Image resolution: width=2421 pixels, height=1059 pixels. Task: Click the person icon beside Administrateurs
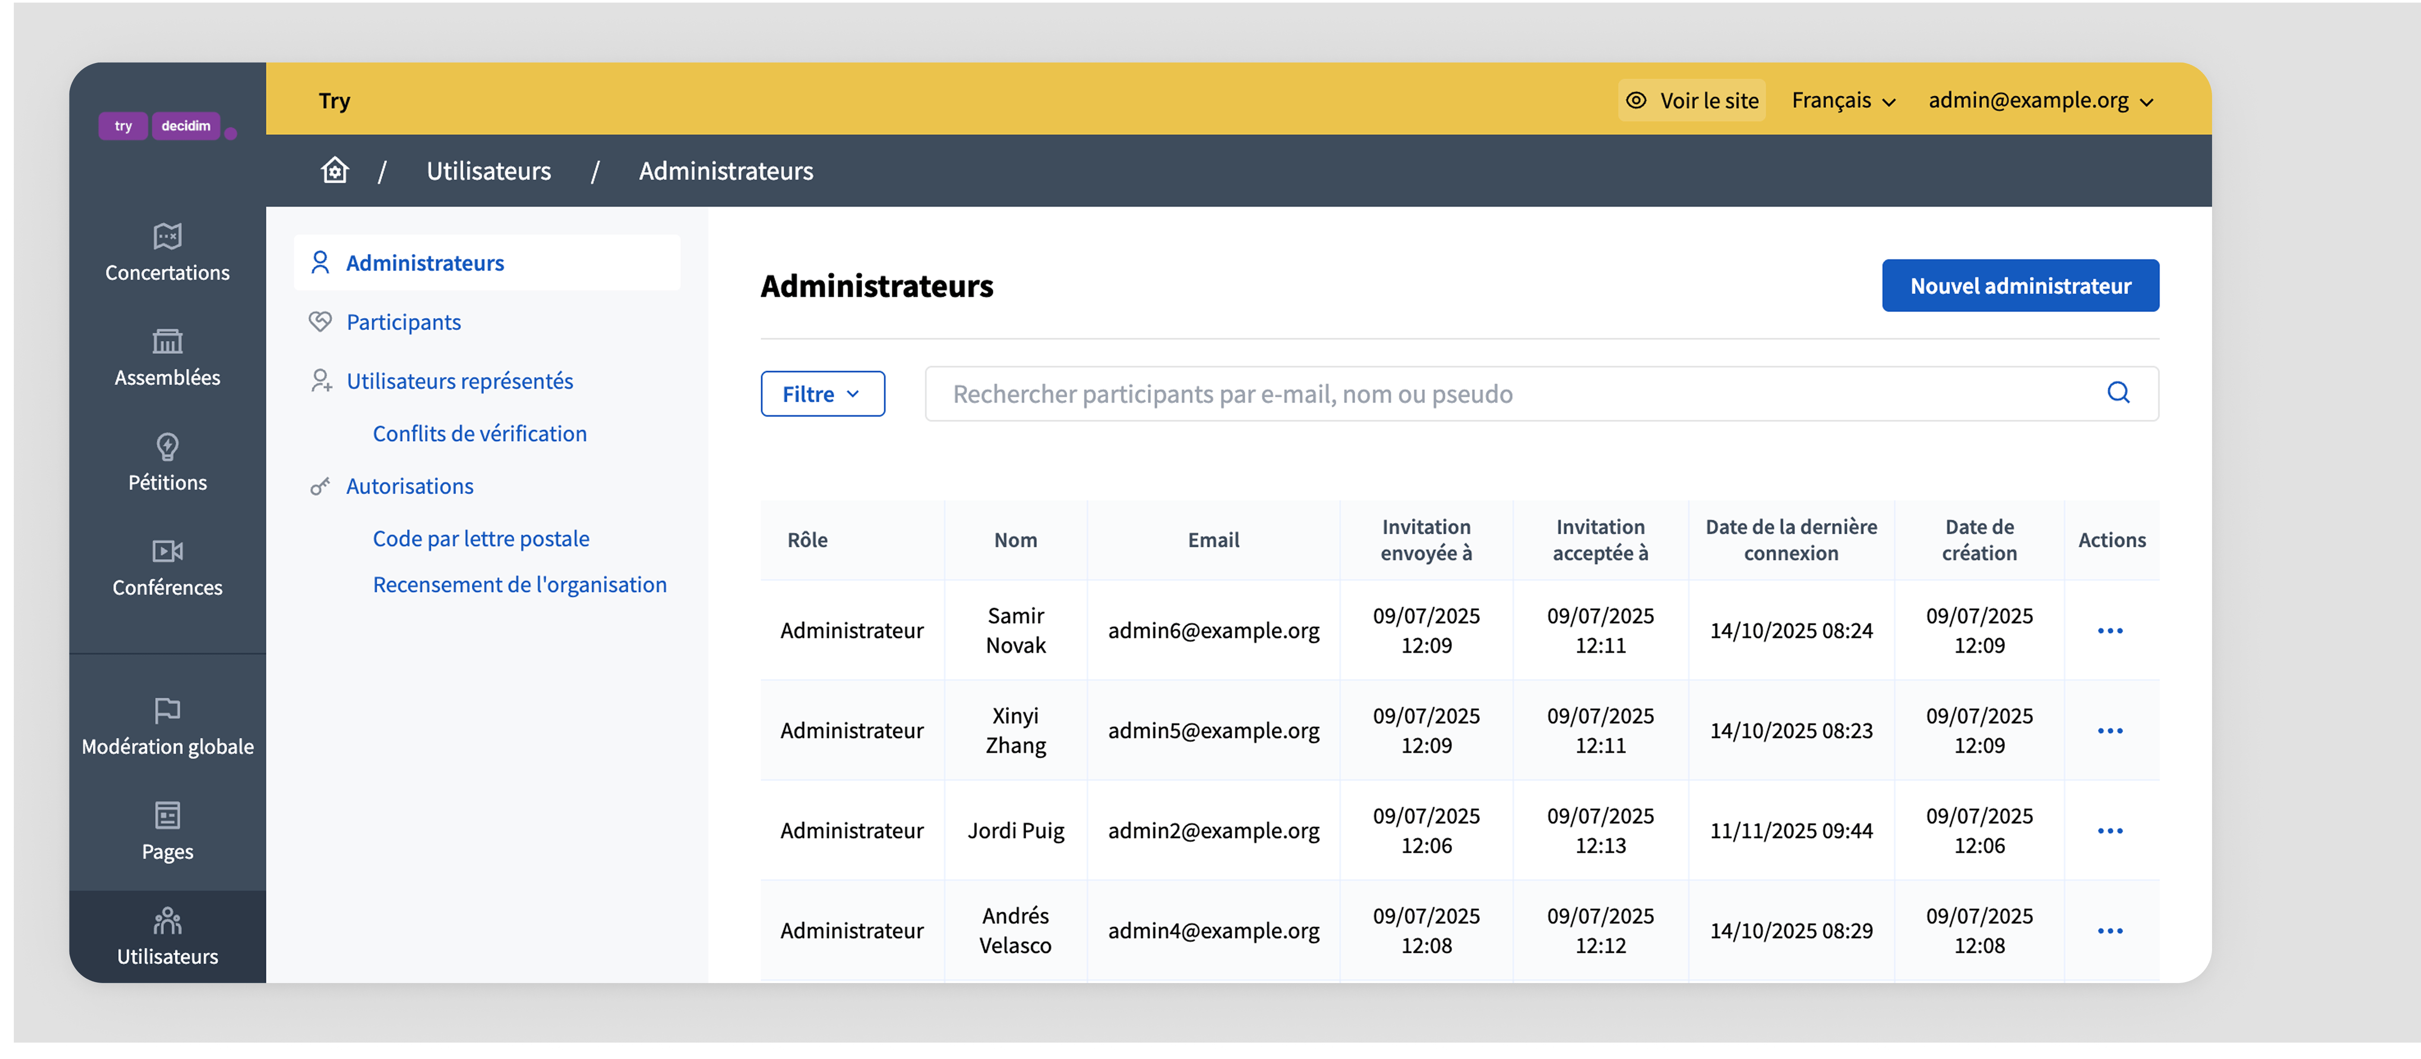click(320, 262)
